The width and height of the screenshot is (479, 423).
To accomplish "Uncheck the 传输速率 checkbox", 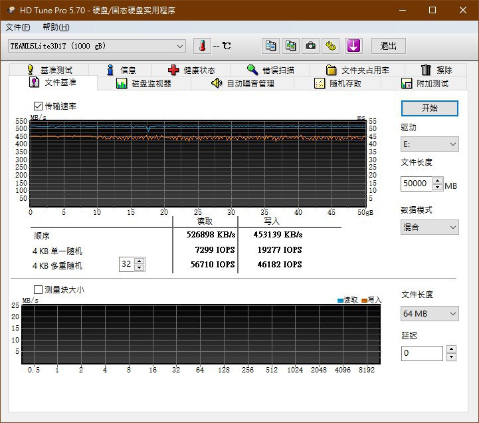I will point(38,106).
